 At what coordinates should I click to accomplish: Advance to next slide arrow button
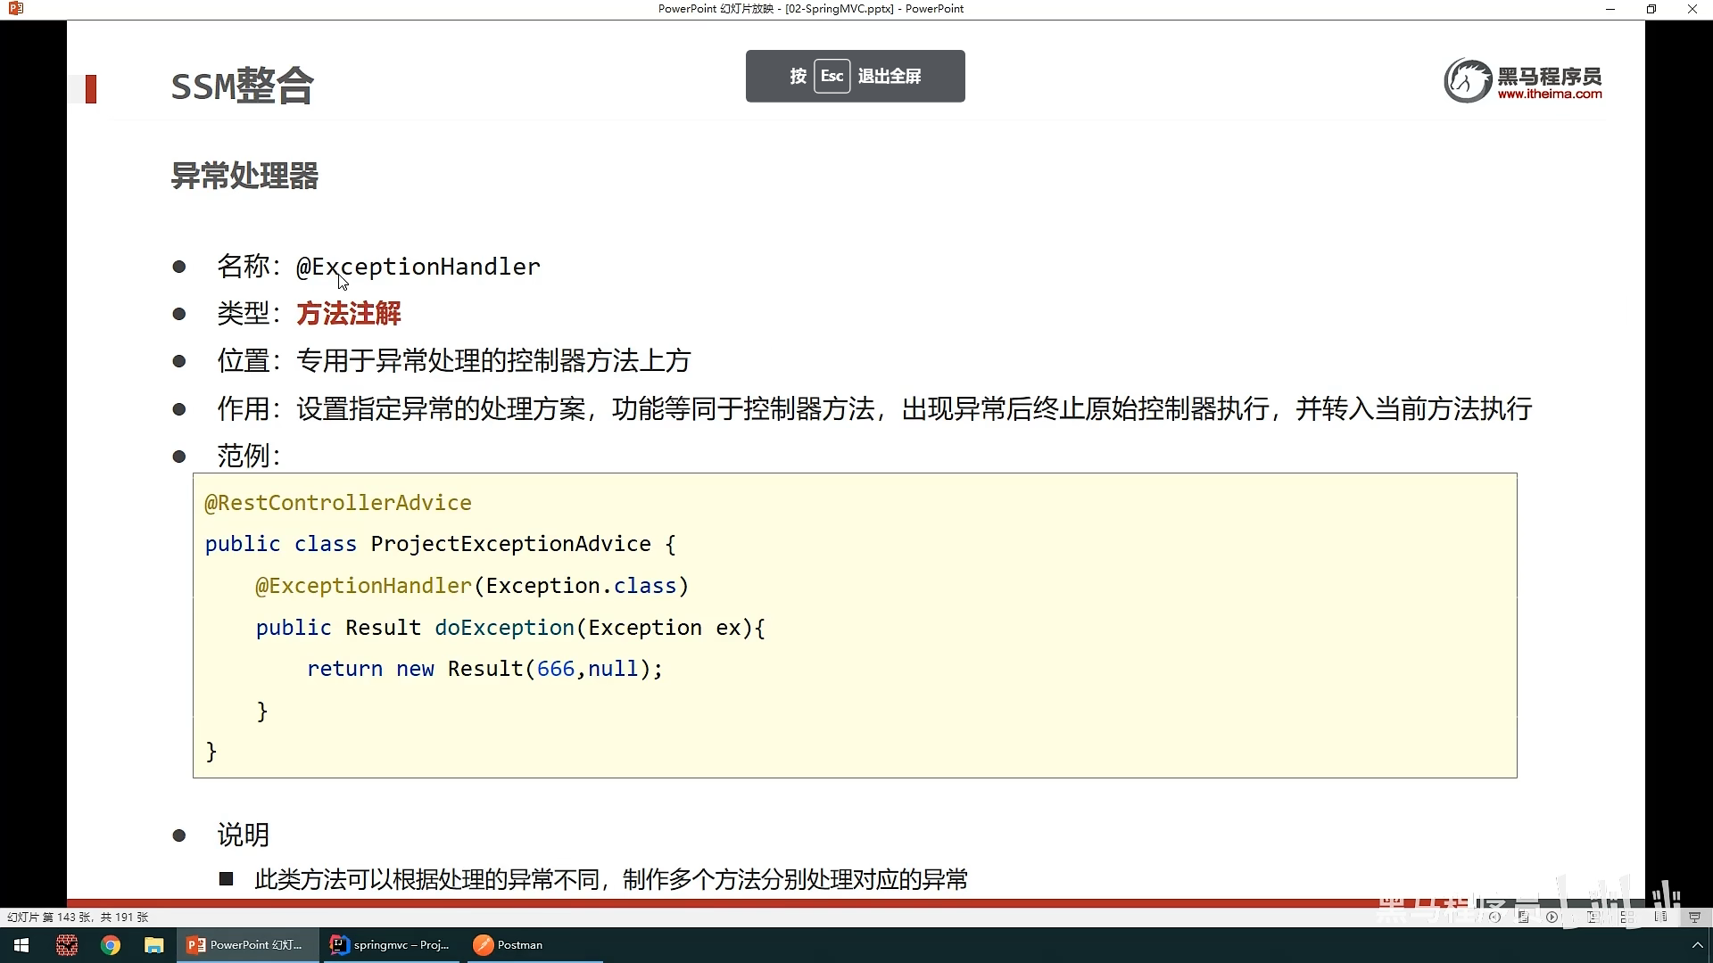(1552, 917)
